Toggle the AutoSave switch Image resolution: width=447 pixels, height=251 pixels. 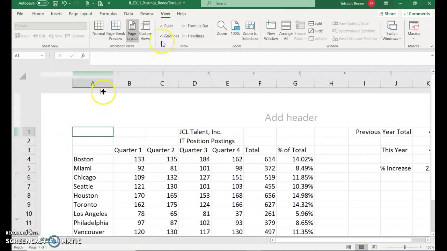coord(42,3)
